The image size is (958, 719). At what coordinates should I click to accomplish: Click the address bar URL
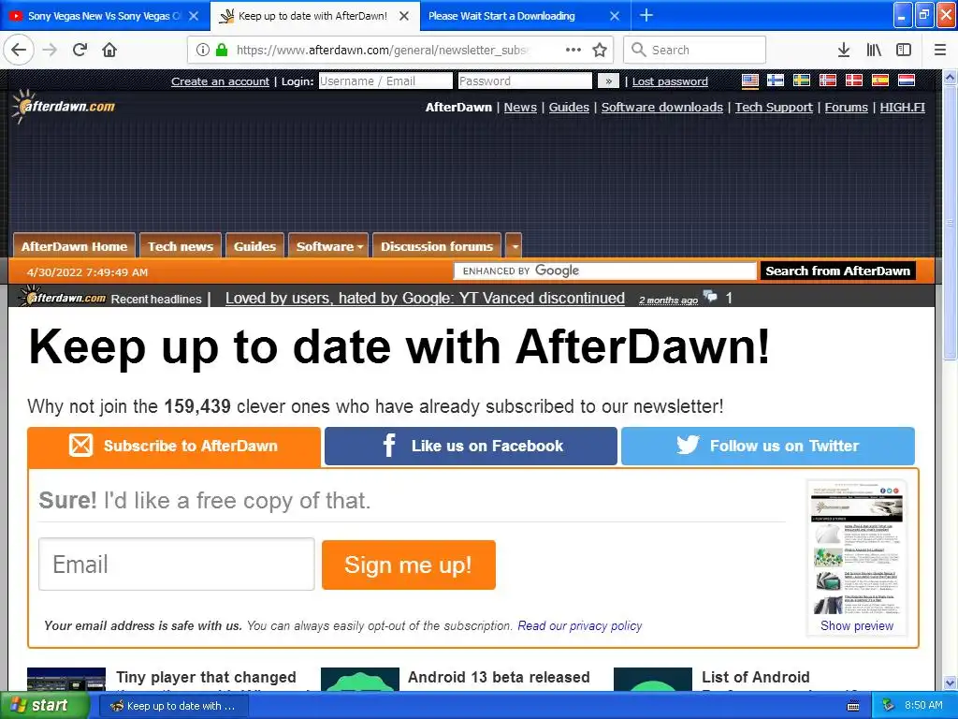click(384, 51)
